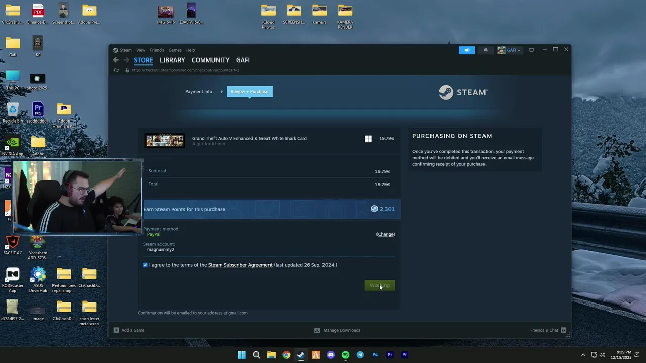Select RODECaster App desktop icon
The height and width of the screenshot is (363, 646).
click(x=13, y=280)
